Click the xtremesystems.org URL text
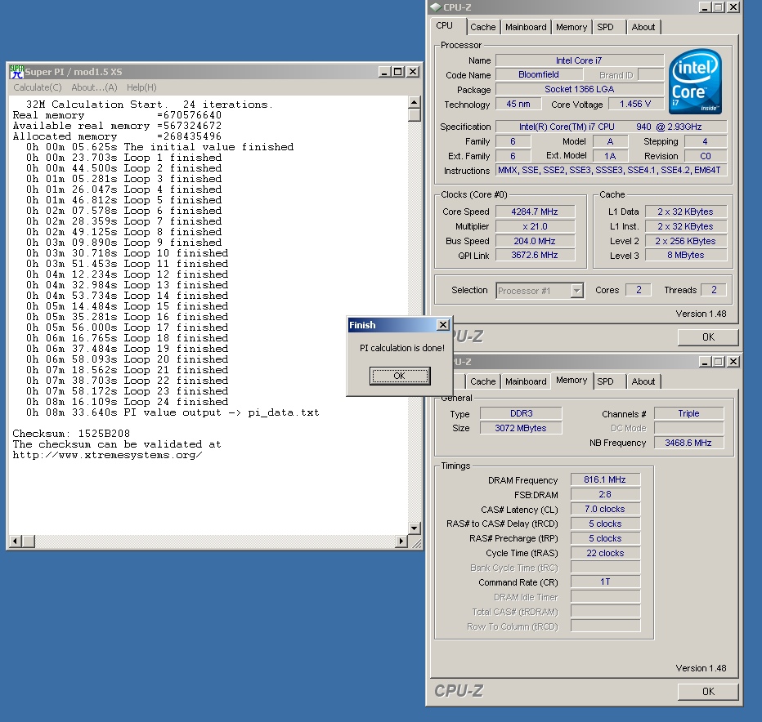Viewport: 762px width, 722px height. click(107, 455)
